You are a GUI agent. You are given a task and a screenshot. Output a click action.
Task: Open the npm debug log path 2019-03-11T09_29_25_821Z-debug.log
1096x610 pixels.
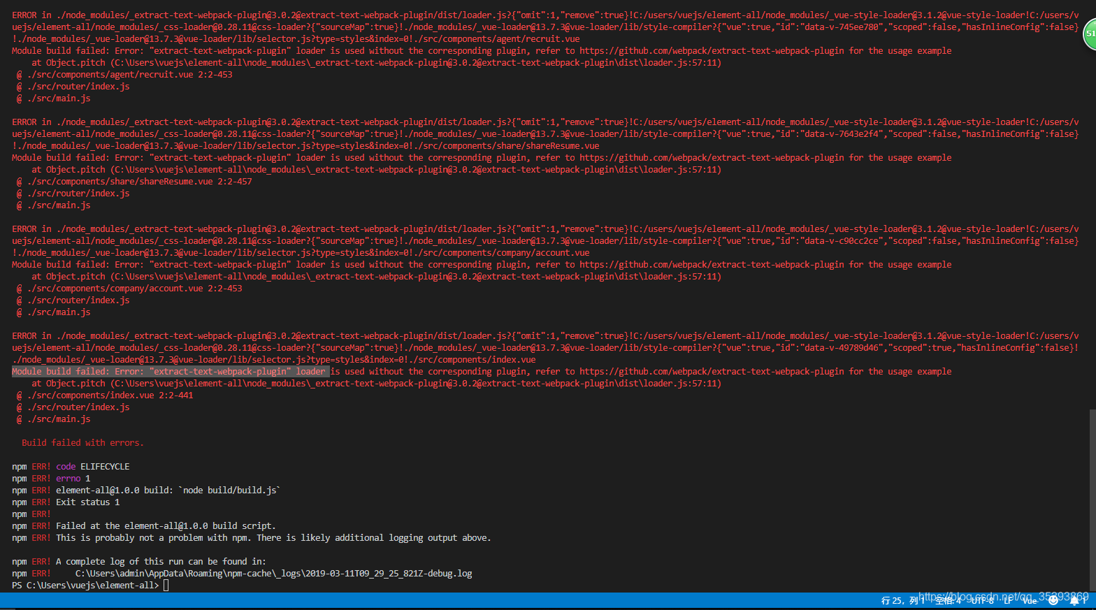274,574
